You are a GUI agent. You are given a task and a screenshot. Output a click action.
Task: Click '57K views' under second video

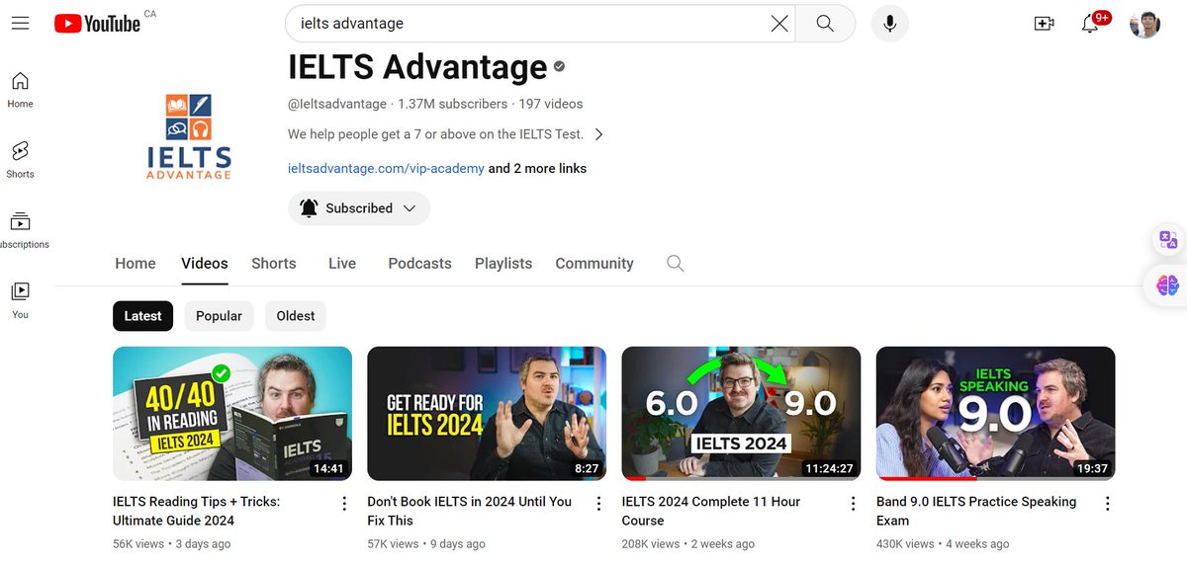coord(393,544)
